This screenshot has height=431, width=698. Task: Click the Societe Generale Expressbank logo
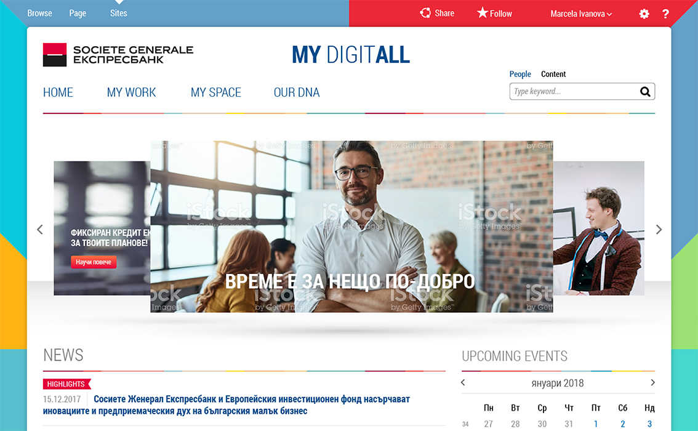118,55
